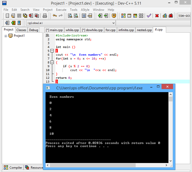This screenshot has height=172, width=192.
Task: Click the Run window icon
Action: [x=129, y=16]
